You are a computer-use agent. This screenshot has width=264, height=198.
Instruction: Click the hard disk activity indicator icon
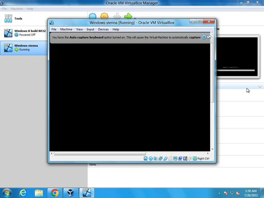click(x=146, y=159)
